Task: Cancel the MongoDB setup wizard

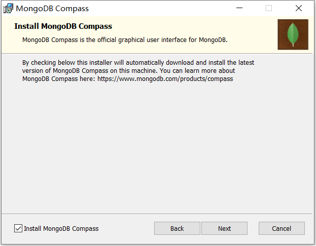Action: [282, 228]
